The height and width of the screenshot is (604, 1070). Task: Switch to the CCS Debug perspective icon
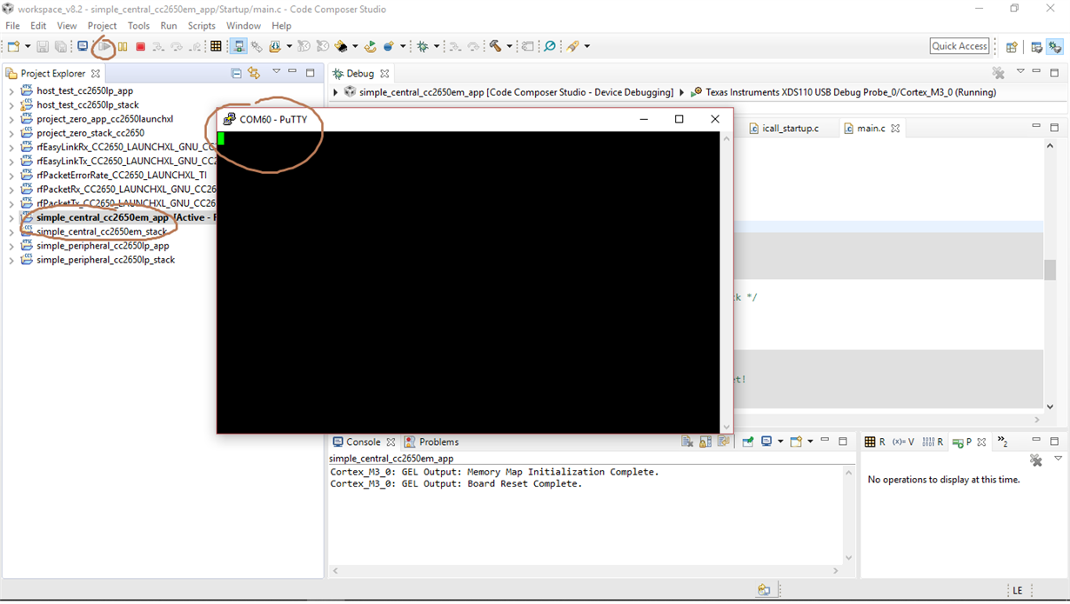click(x=1055, y=47)
